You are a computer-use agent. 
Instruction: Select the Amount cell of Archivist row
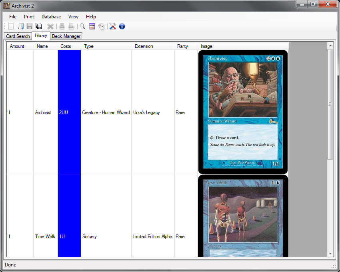tap(20, 112)
